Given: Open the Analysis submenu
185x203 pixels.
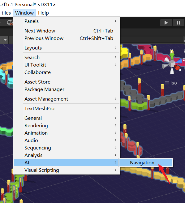Looking at the screenshot, I should point(67,155).
